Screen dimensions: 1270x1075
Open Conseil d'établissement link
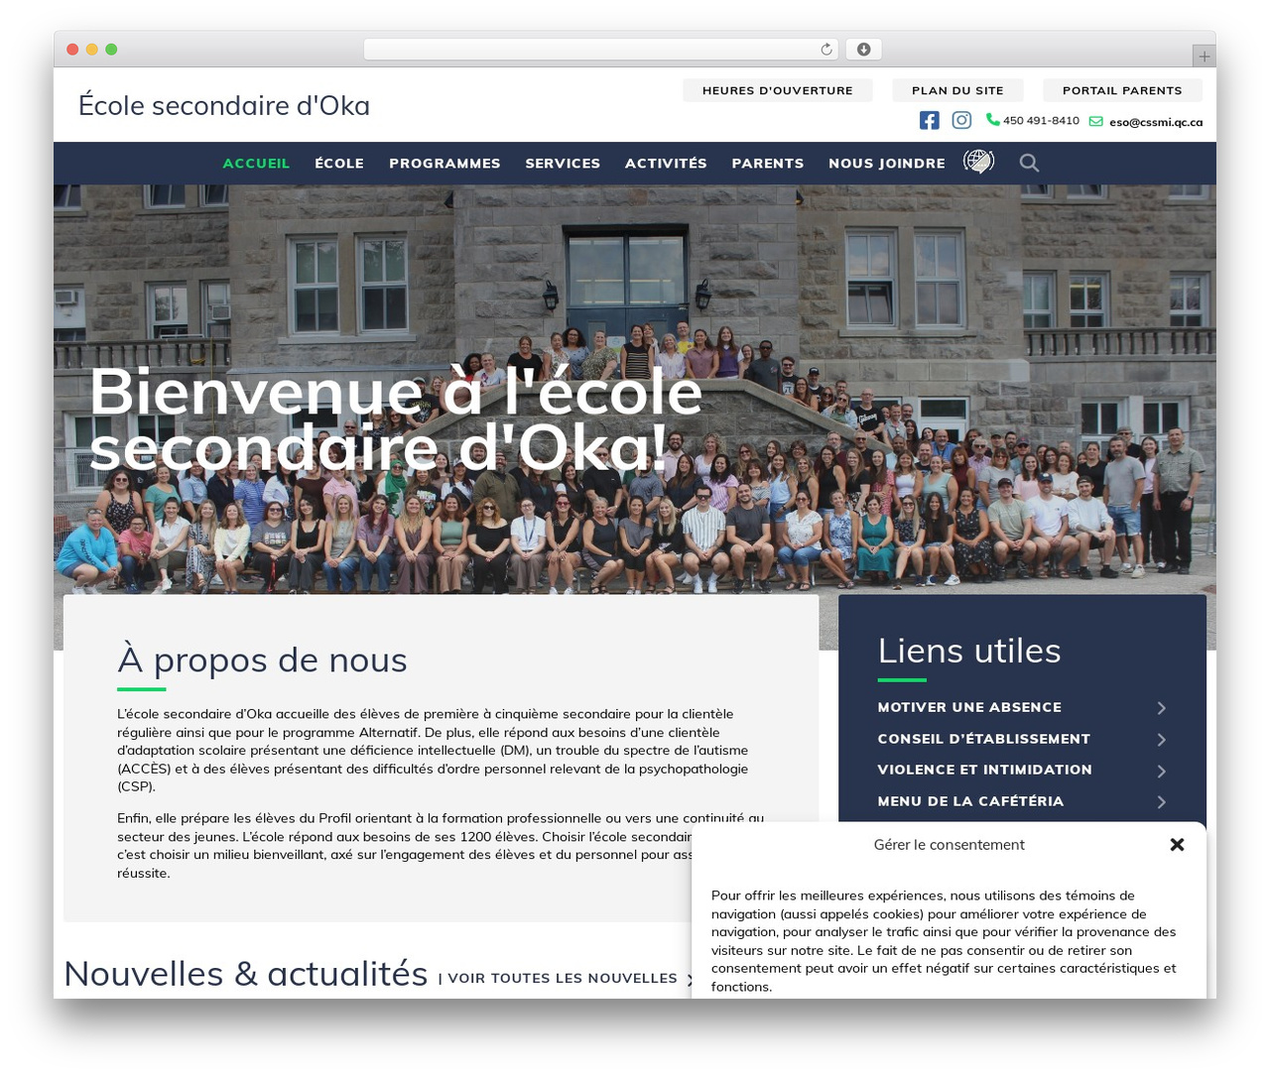pyautogui.click(x=983, y=739)
